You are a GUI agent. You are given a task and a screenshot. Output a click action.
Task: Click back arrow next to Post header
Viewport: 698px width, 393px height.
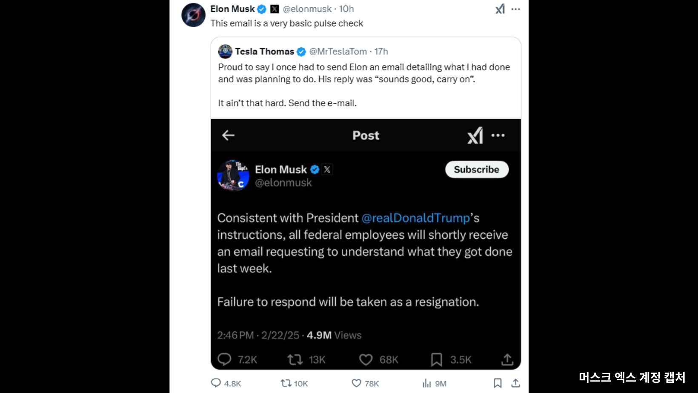pos(229,135)
